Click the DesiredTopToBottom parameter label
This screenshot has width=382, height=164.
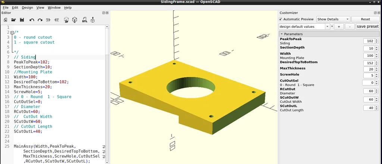click(298, 62)
